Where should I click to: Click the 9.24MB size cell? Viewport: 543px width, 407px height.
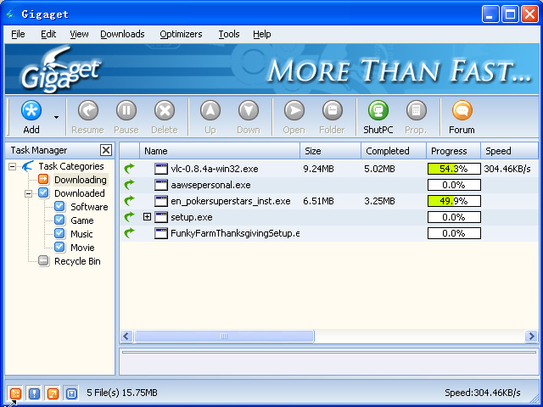318,169
